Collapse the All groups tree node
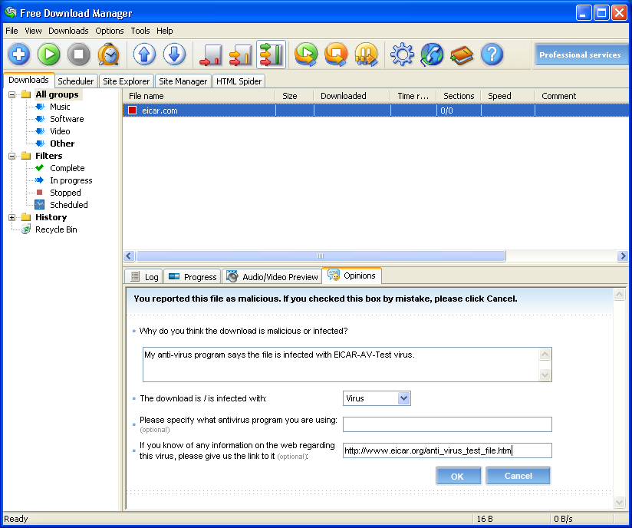Image resolution: width=632 pixels, height=528 pixels. click(x=12, y=95)
